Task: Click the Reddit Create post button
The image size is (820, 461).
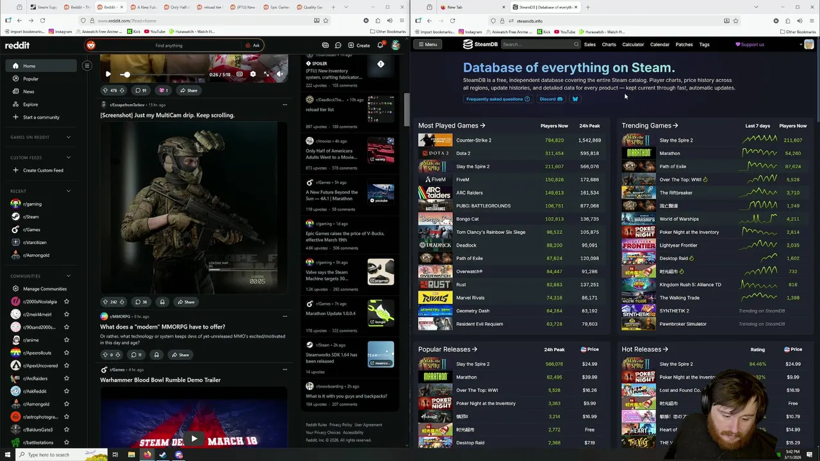Action: click(x=359, y=45)
